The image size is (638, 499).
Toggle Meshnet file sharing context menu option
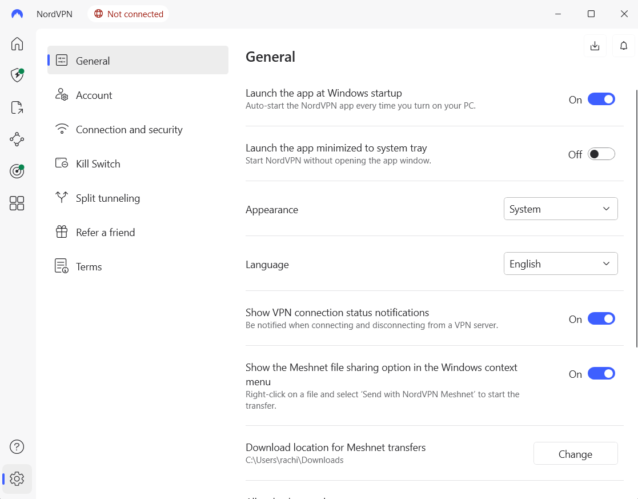pos(601,374)
